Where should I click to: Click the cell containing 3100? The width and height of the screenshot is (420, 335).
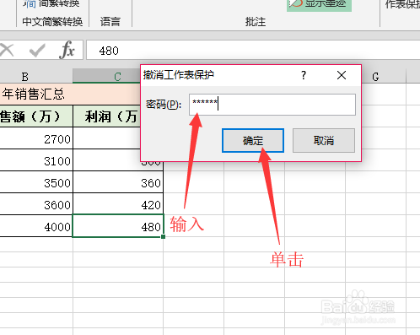pos(36,160)
